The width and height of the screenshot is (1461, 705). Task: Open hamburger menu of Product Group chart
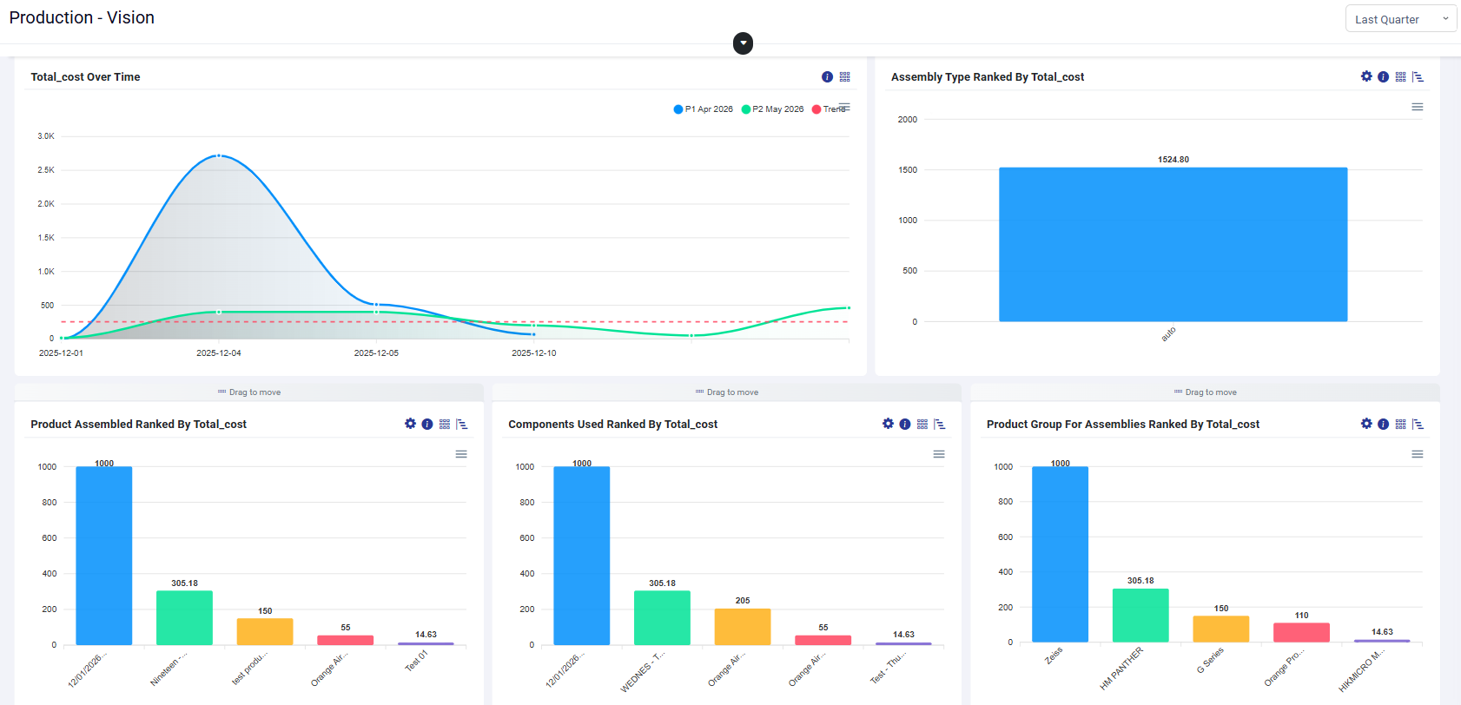coord(1418,454)
